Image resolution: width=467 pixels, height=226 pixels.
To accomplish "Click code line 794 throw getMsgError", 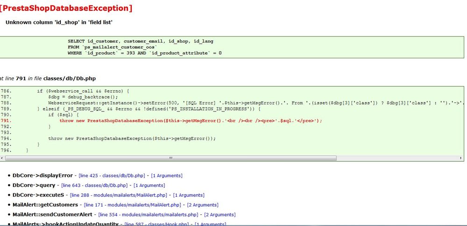I will click(132, 138).
